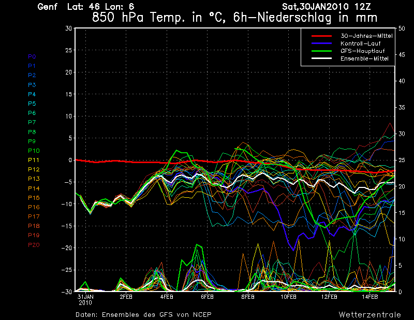The image size is (414, 320).
Task: Click the P8 ensemble label
Action: coord(32,132)
